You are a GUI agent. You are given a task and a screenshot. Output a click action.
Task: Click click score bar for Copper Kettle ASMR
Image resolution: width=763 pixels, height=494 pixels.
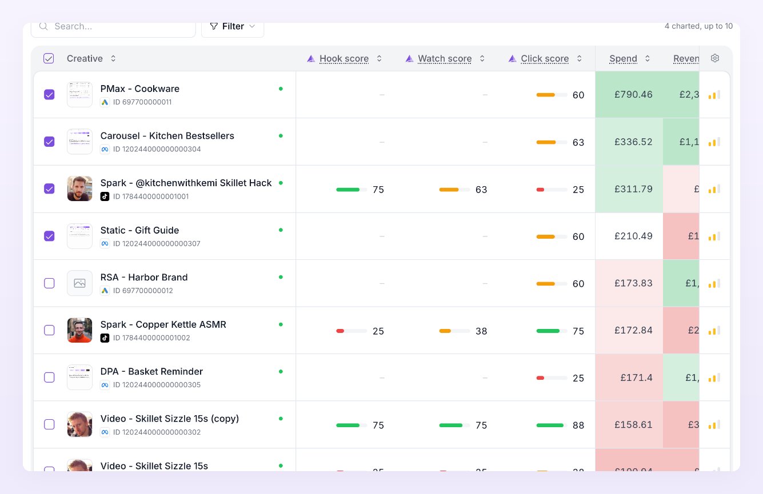tap(552, 331)
